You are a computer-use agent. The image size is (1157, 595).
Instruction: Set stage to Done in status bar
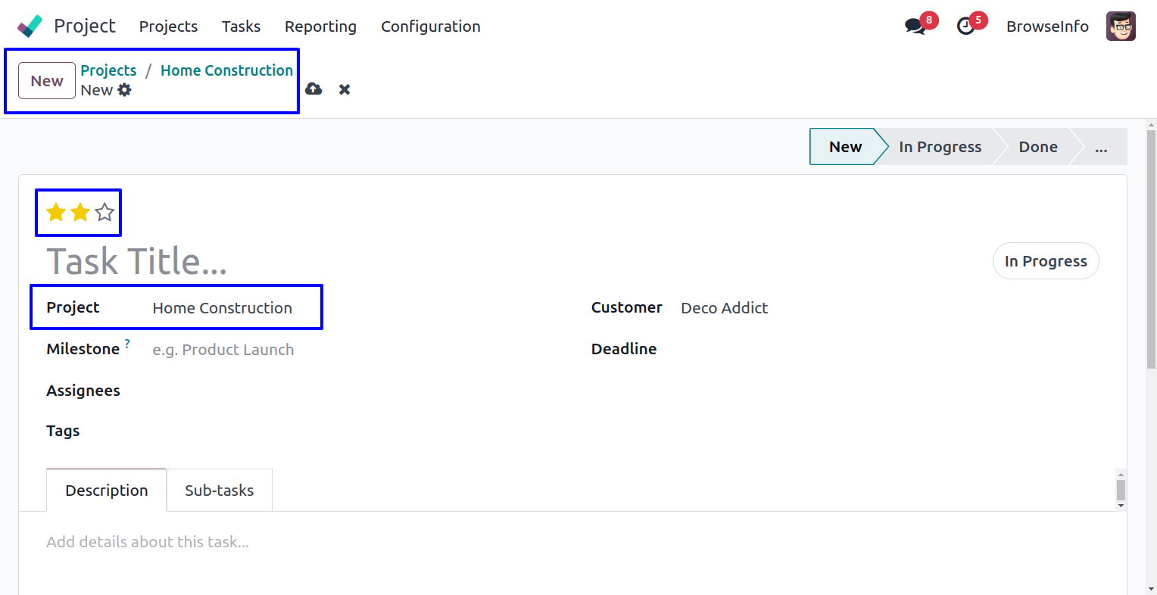(x=1037, y=147)
